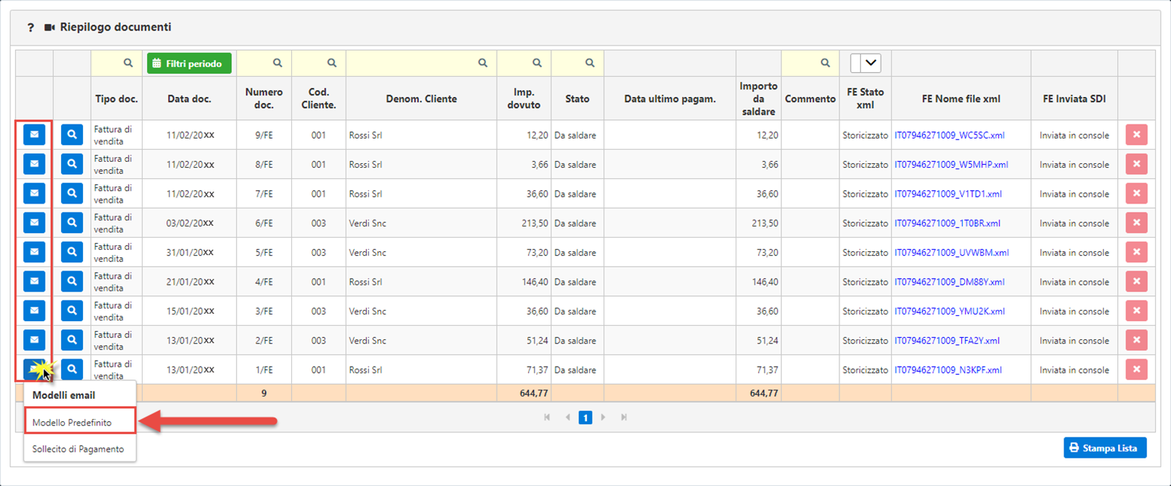The height and width of the screenshot is (486, 1171).
Task: Click the Denom. Cliente search filter field
Action: (421, 63)
